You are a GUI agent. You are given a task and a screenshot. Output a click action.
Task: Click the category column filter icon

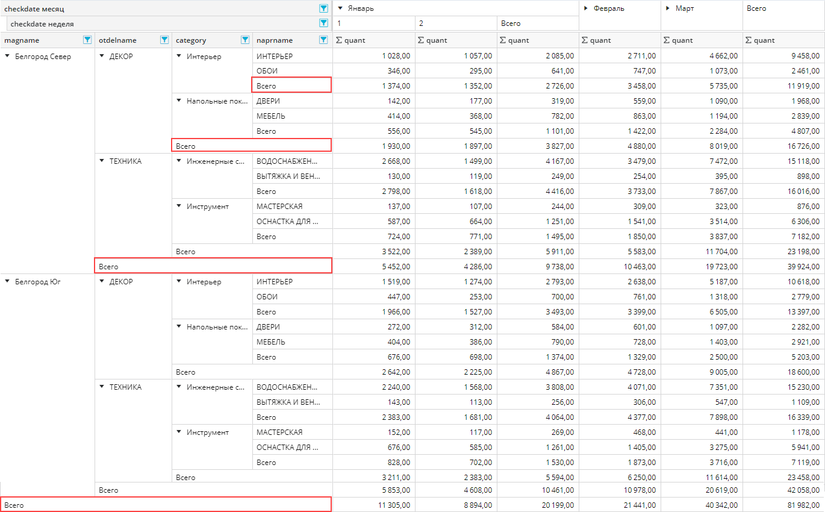coord(245,40)
